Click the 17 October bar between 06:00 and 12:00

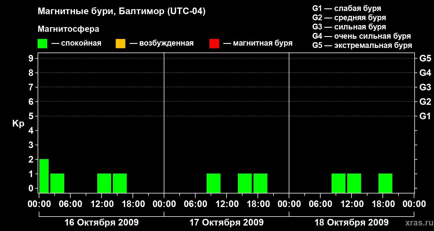click(x=214, y=183)
